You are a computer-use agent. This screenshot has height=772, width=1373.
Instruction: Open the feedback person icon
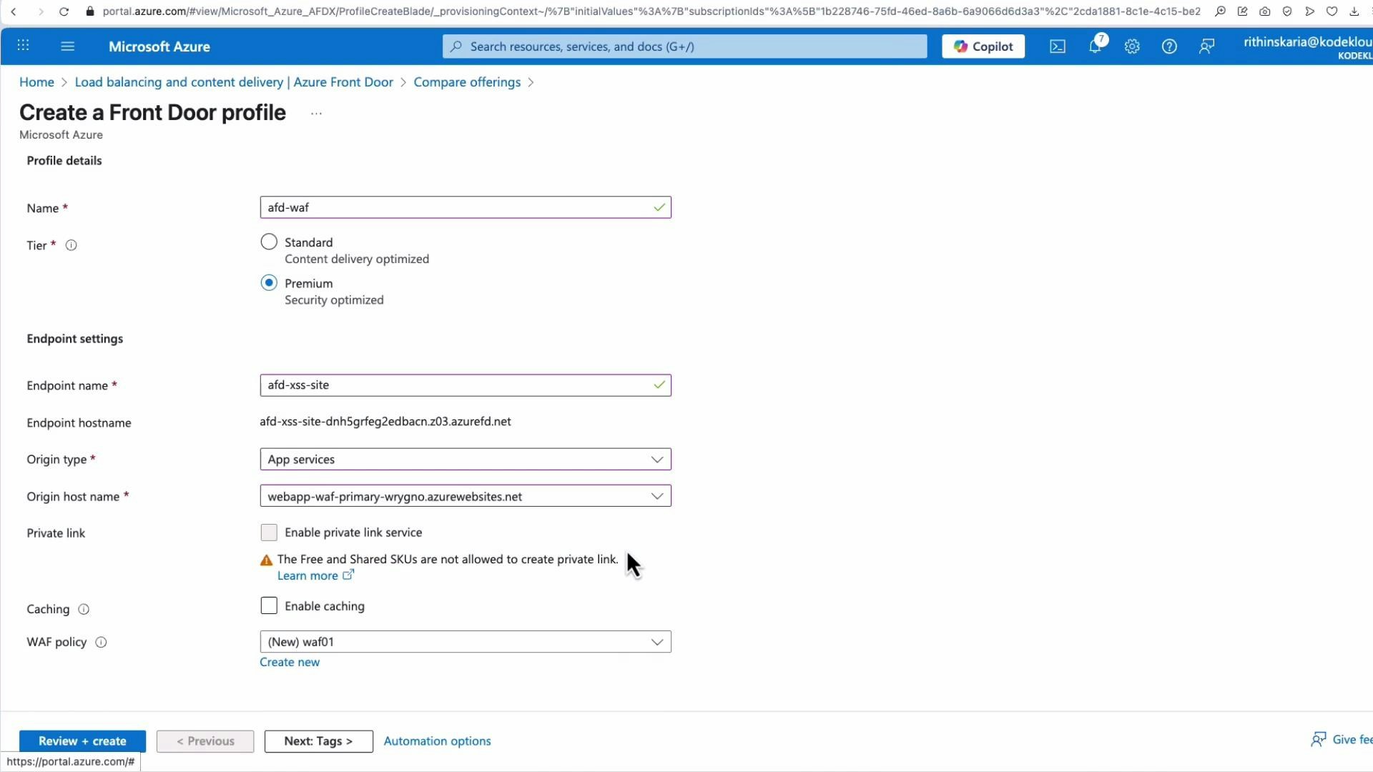tap(1206, 46)
